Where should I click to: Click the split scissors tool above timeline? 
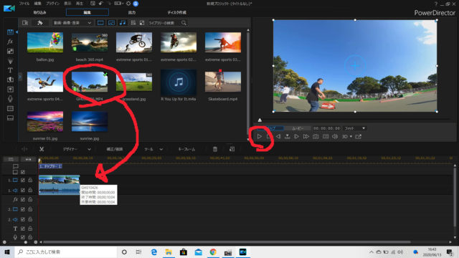point(42,149)
